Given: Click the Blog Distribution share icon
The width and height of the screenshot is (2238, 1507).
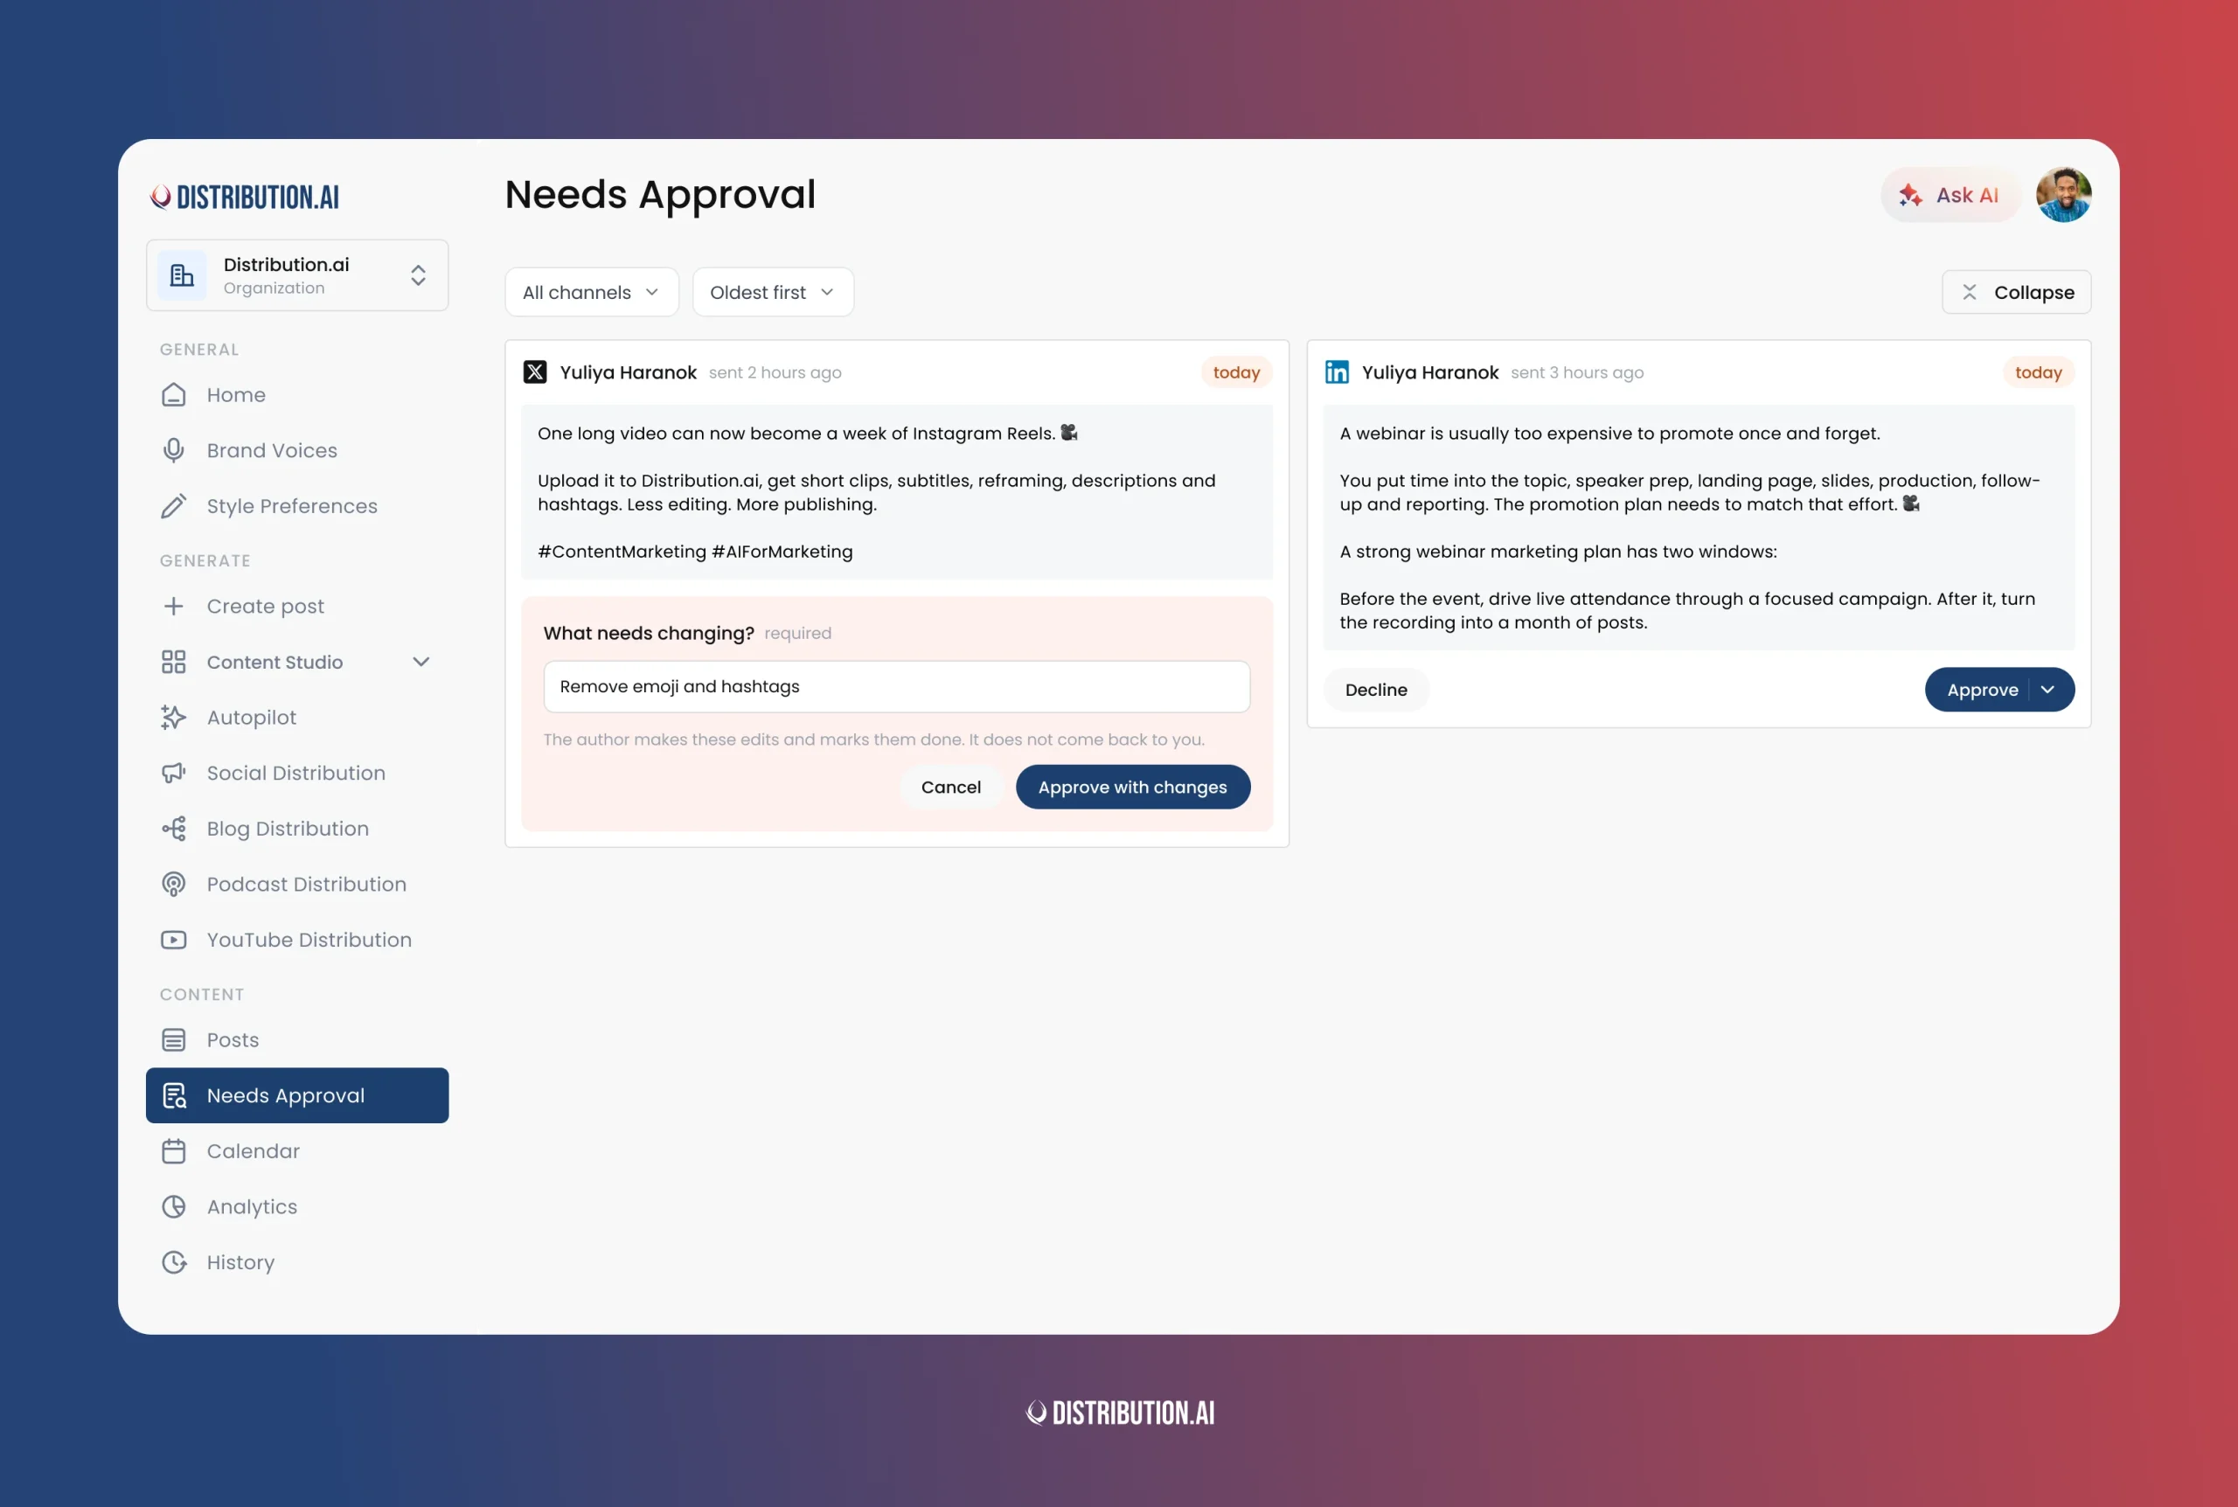Looking at the screenshot, I should tap(174, 830).
